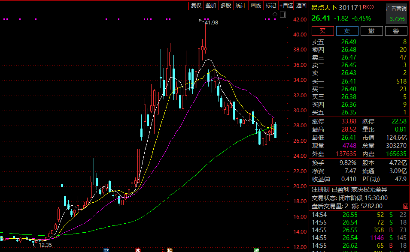
Task: Click the 榜 event marker on chart bottom
Action: pos(170,250)
